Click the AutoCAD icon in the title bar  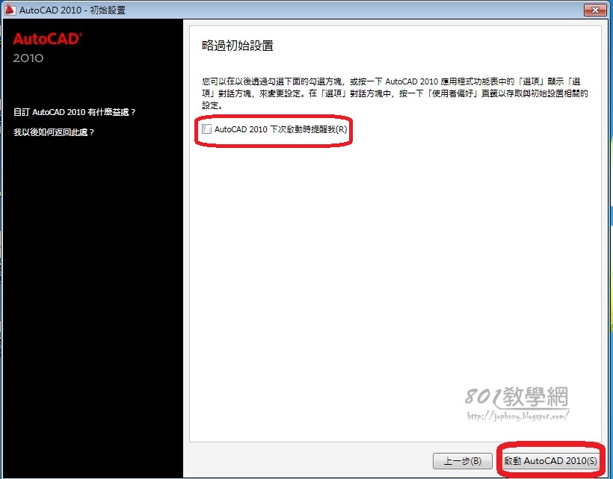[10, 10]
